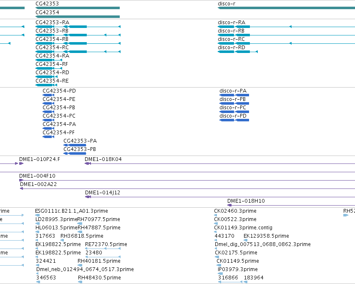
Task: Select EST RE72370.5prime
Action: pyautogui.click(x=106, y=244)
